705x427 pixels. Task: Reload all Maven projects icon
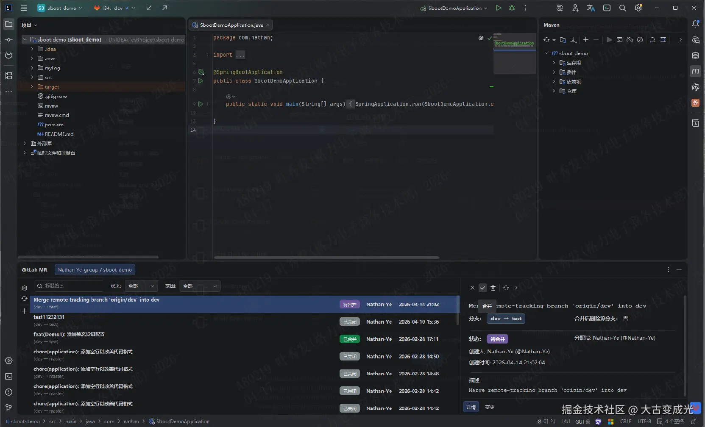[547, 40]
